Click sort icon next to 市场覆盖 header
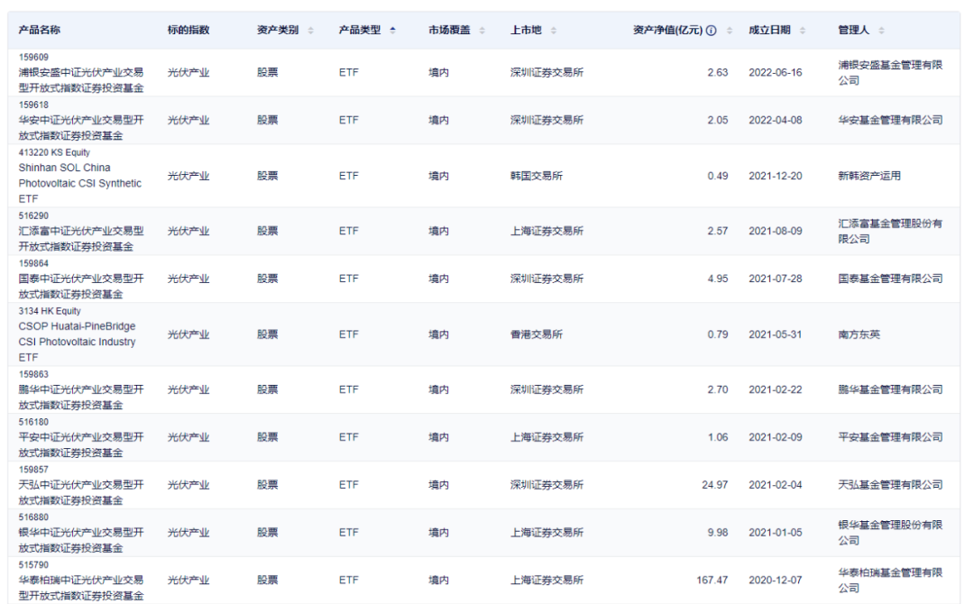974x604 pixels. pos(482,31)
